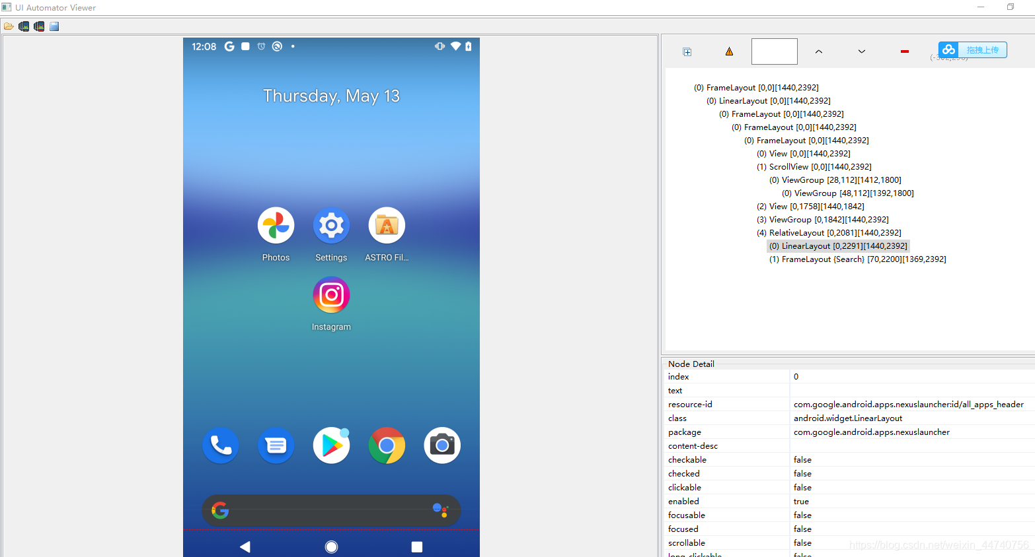Screen dimensions: 1035x557
Task: Click the index value 0 in Node Detail
Action: (x=796, y=377)
